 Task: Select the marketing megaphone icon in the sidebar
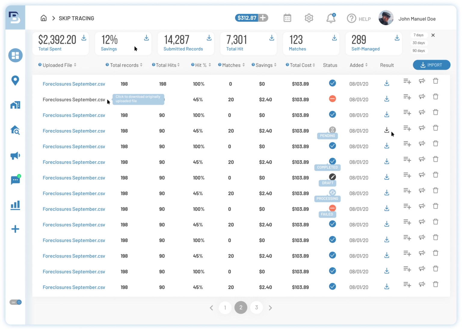point(15,156)
